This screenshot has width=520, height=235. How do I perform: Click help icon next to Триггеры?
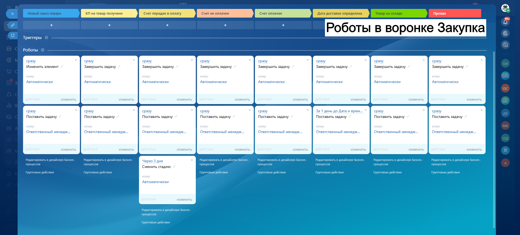(46, 38)
